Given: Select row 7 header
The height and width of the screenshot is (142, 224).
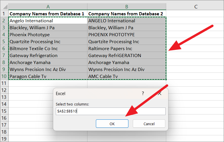Looking at the screenshot, I should (x=4, y=55).
